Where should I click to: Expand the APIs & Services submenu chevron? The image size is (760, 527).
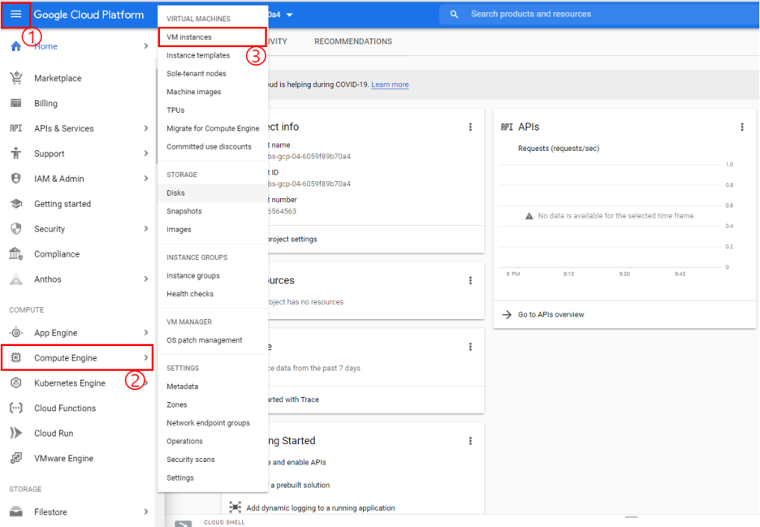coord(146,128)
